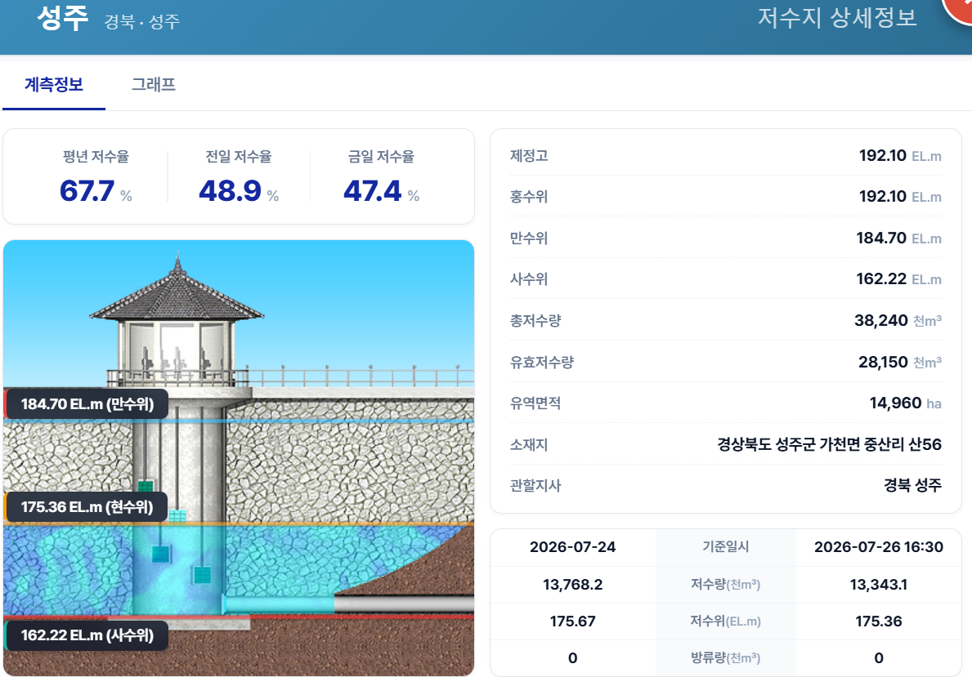Select the 계측정보 tab
The height and width of the screenshot is (677, 972).
[54, 84]
